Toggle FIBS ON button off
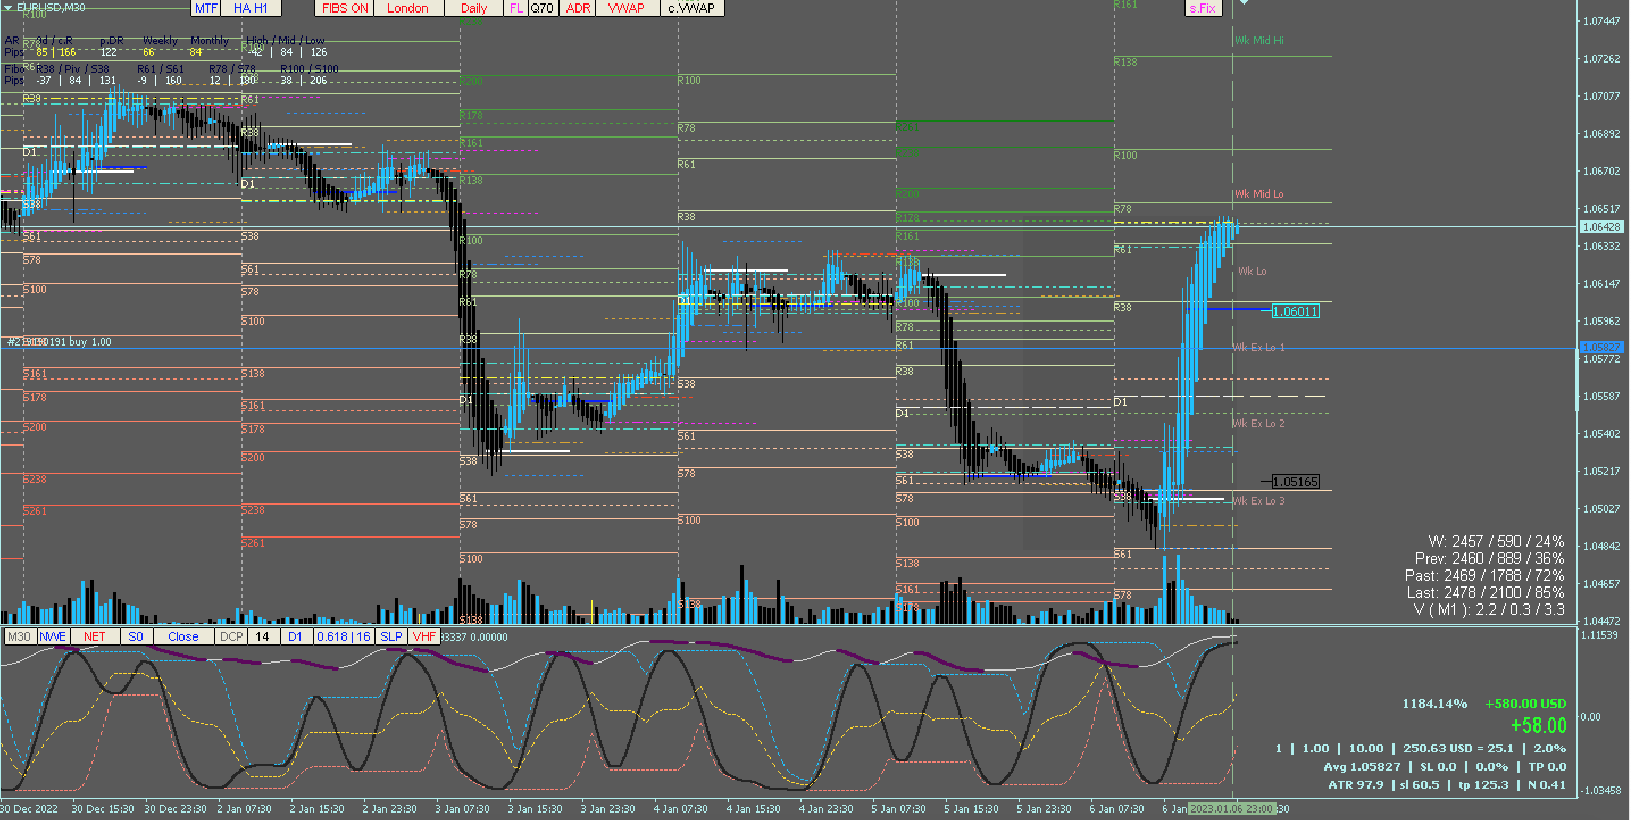Image resolution: width=1631 pixels, height=820 pixels. [344, 8]
